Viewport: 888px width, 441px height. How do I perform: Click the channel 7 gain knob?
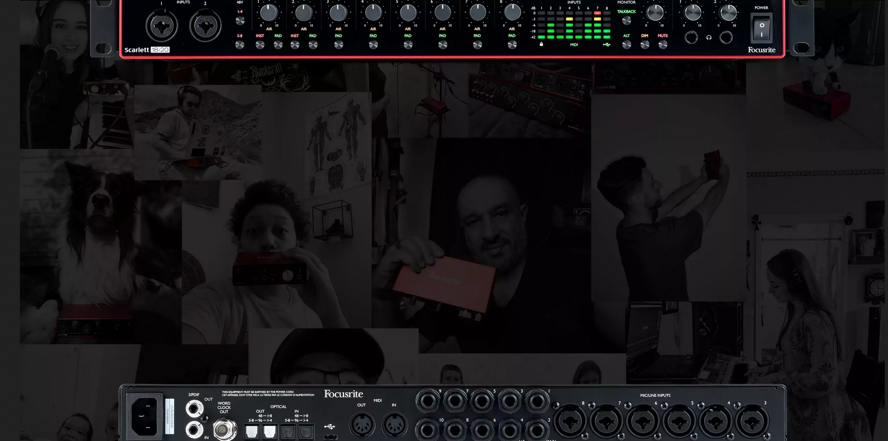(477, 13)
